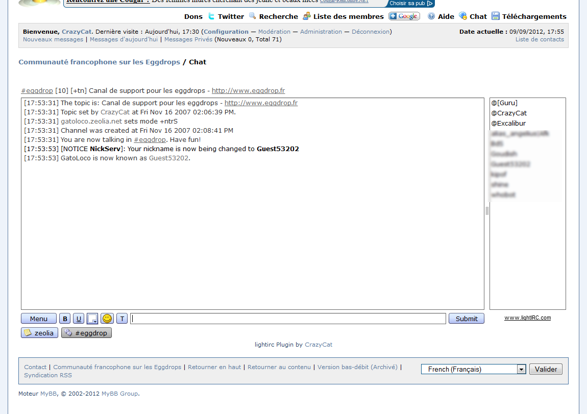Click Guest53202 link in last chat line
This screenshot has width=587, height=414.
(168, 158)
